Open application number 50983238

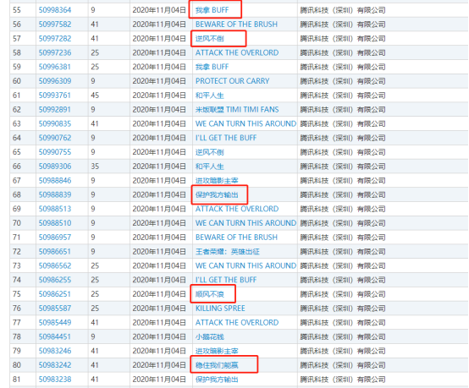tap(55, 380)
